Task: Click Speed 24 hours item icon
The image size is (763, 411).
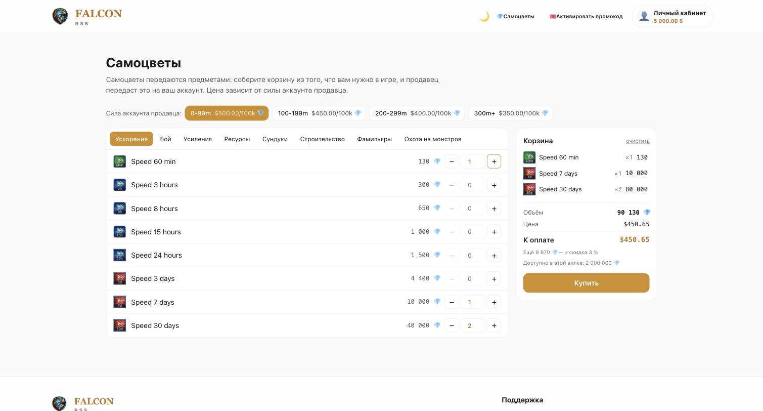Action: pos(120,255)
